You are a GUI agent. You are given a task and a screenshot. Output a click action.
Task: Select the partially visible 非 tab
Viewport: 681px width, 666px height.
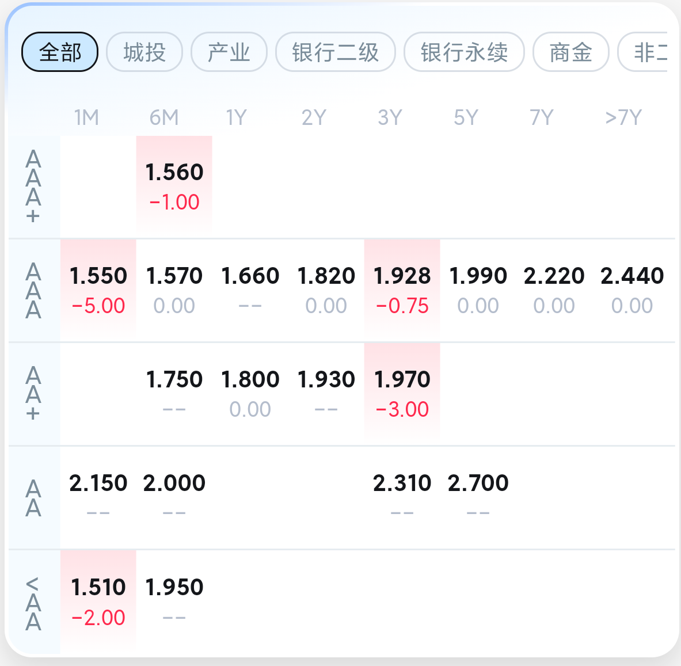643,52
